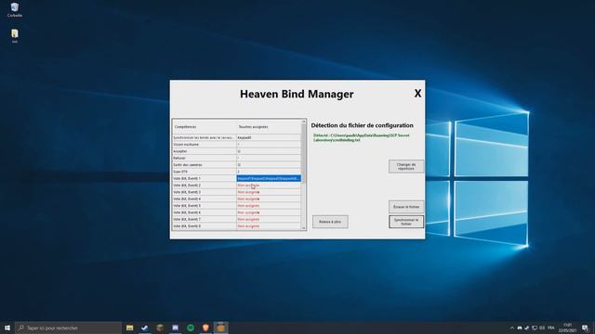Open the taskbar clock and date
The width and height of the screenshot is (595, 334).
pyautogui.click(x=567, y=328)
